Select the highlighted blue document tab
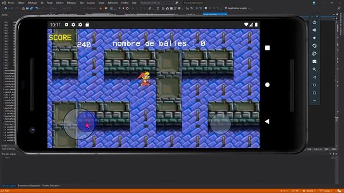The width and height of the screenshot is (344, 193). coord(215,14)
